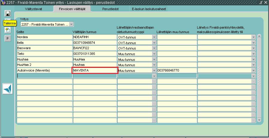Click the first empty Selite field

coord(45,76)
